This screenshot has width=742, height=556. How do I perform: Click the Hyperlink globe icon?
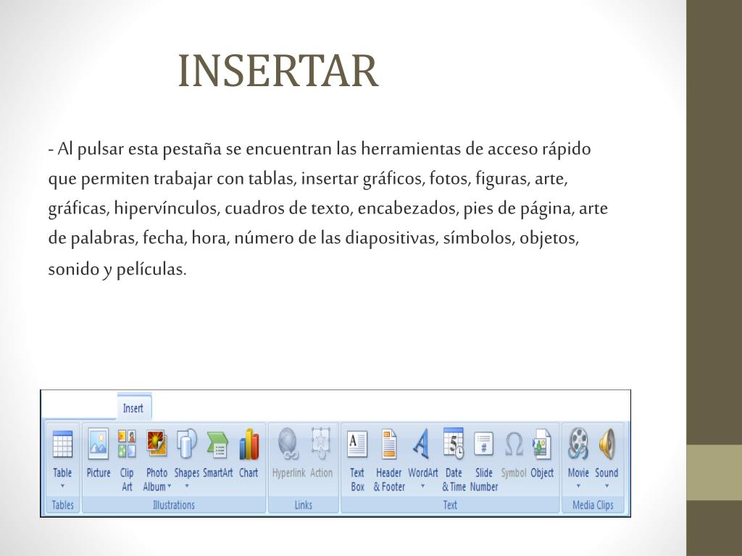288,444
